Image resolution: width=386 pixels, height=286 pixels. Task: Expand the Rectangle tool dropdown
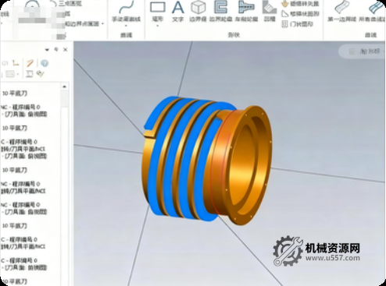tap(158, 26)
